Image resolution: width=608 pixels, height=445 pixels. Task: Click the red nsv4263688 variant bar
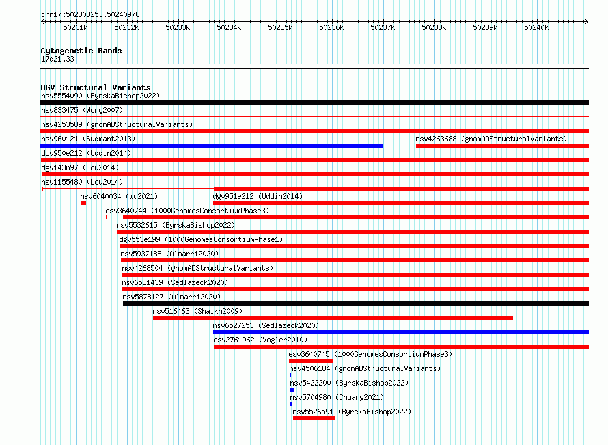coord(503,146)
